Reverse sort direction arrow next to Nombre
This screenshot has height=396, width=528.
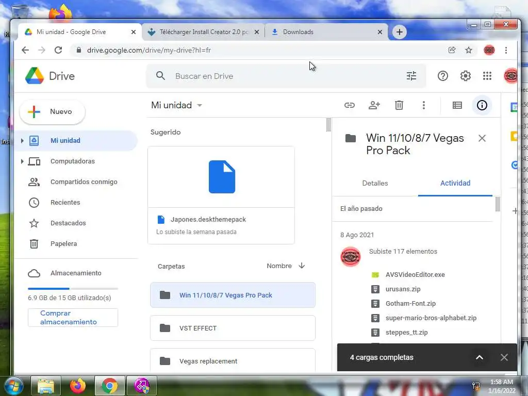pyautogui.click(x=302, y=266)
